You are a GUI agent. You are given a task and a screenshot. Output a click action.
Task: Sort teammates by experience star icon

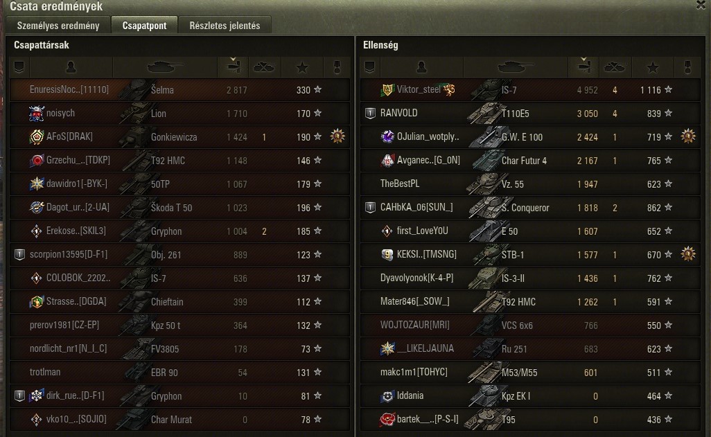point(302,68)
